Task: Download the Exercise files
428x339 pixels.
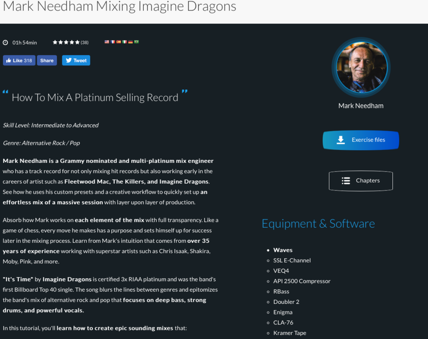Action: pyautogui.click(x=361, y=140)
